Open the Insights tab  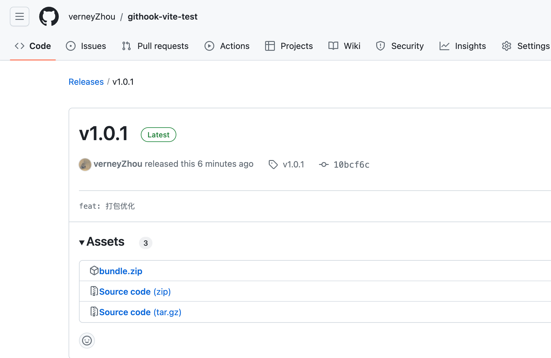pos(463,46)
